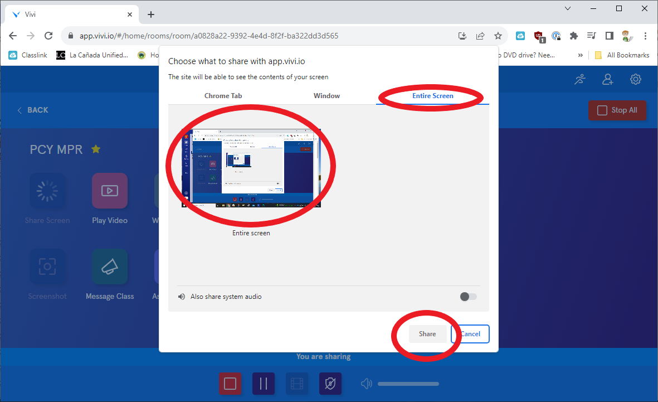This screenshot has width=658, height=402.
Task: Click the filmstrip video mode control
Action: pos(297,384)
